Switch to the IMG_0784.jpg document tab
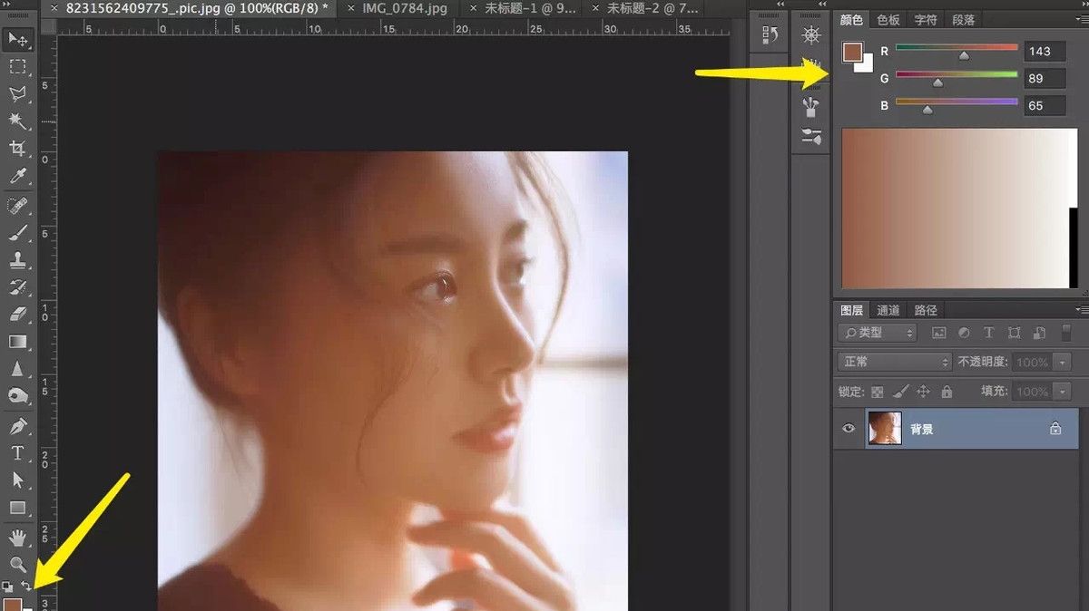1089x611 pixels. [x=405, y=8]
